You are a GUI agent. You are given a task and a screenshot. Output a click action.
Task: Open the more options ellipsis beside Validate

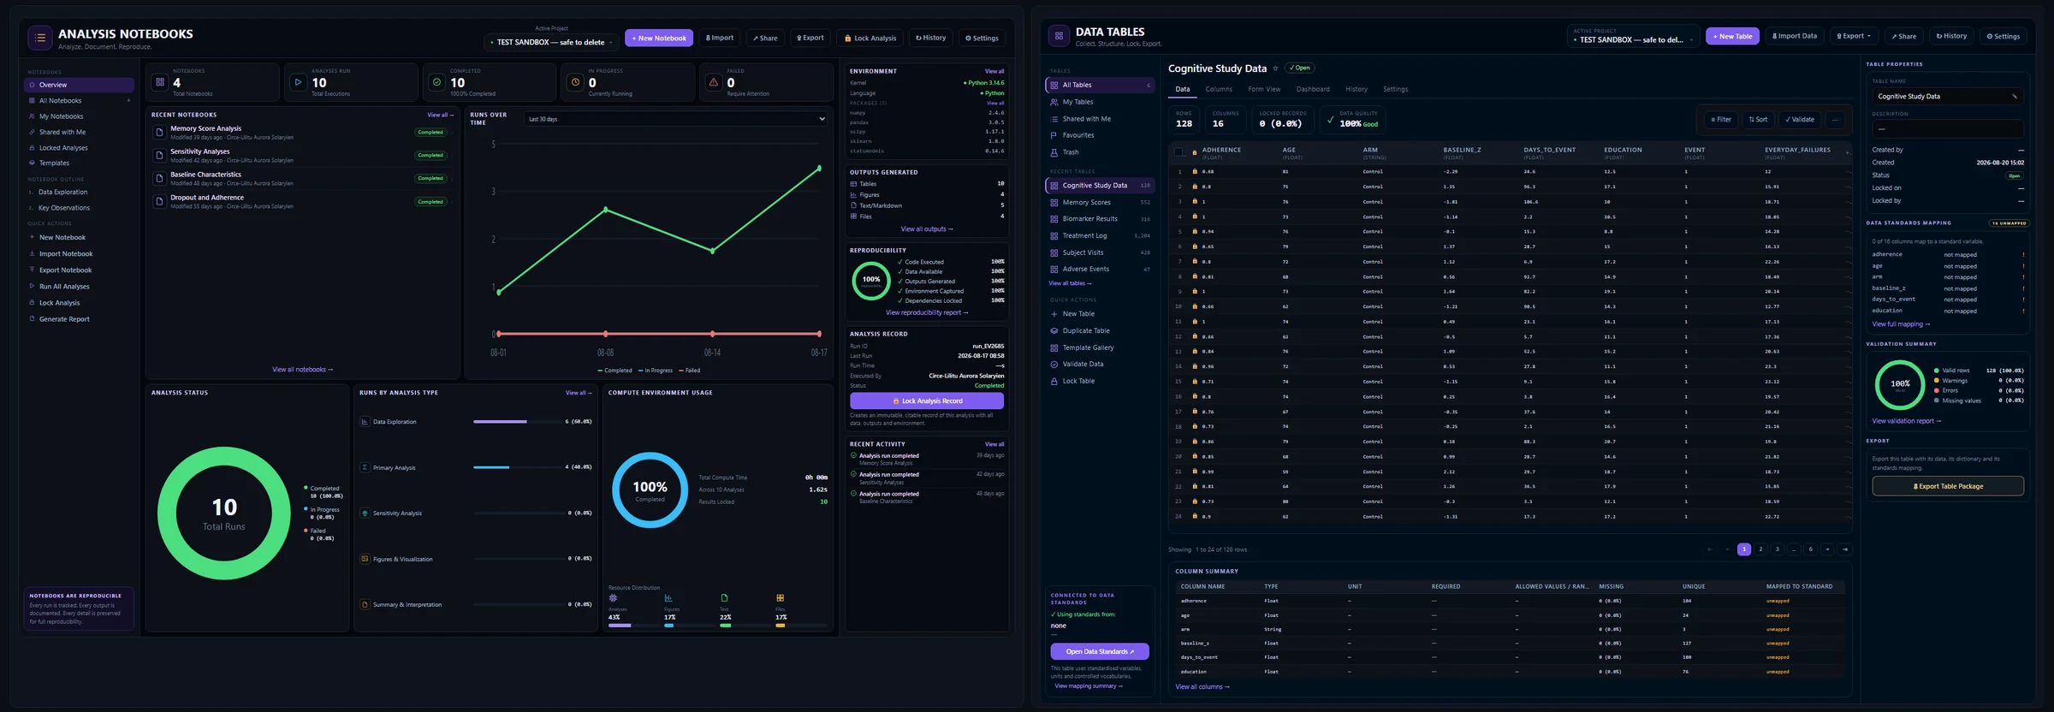pyautogui.click(x=1835, y=120)
